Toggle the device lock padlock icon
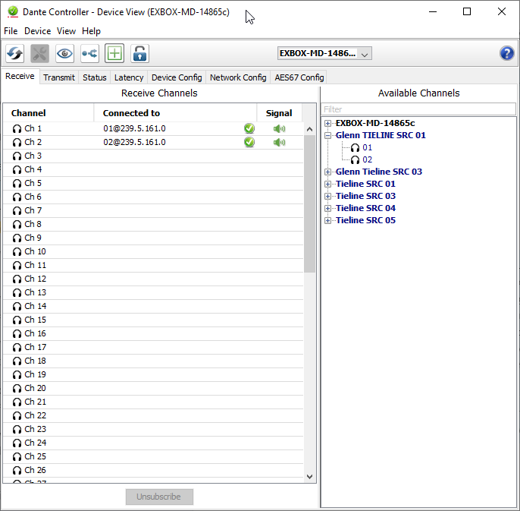The height and width of the screenshot is (511, 520). 139,53
